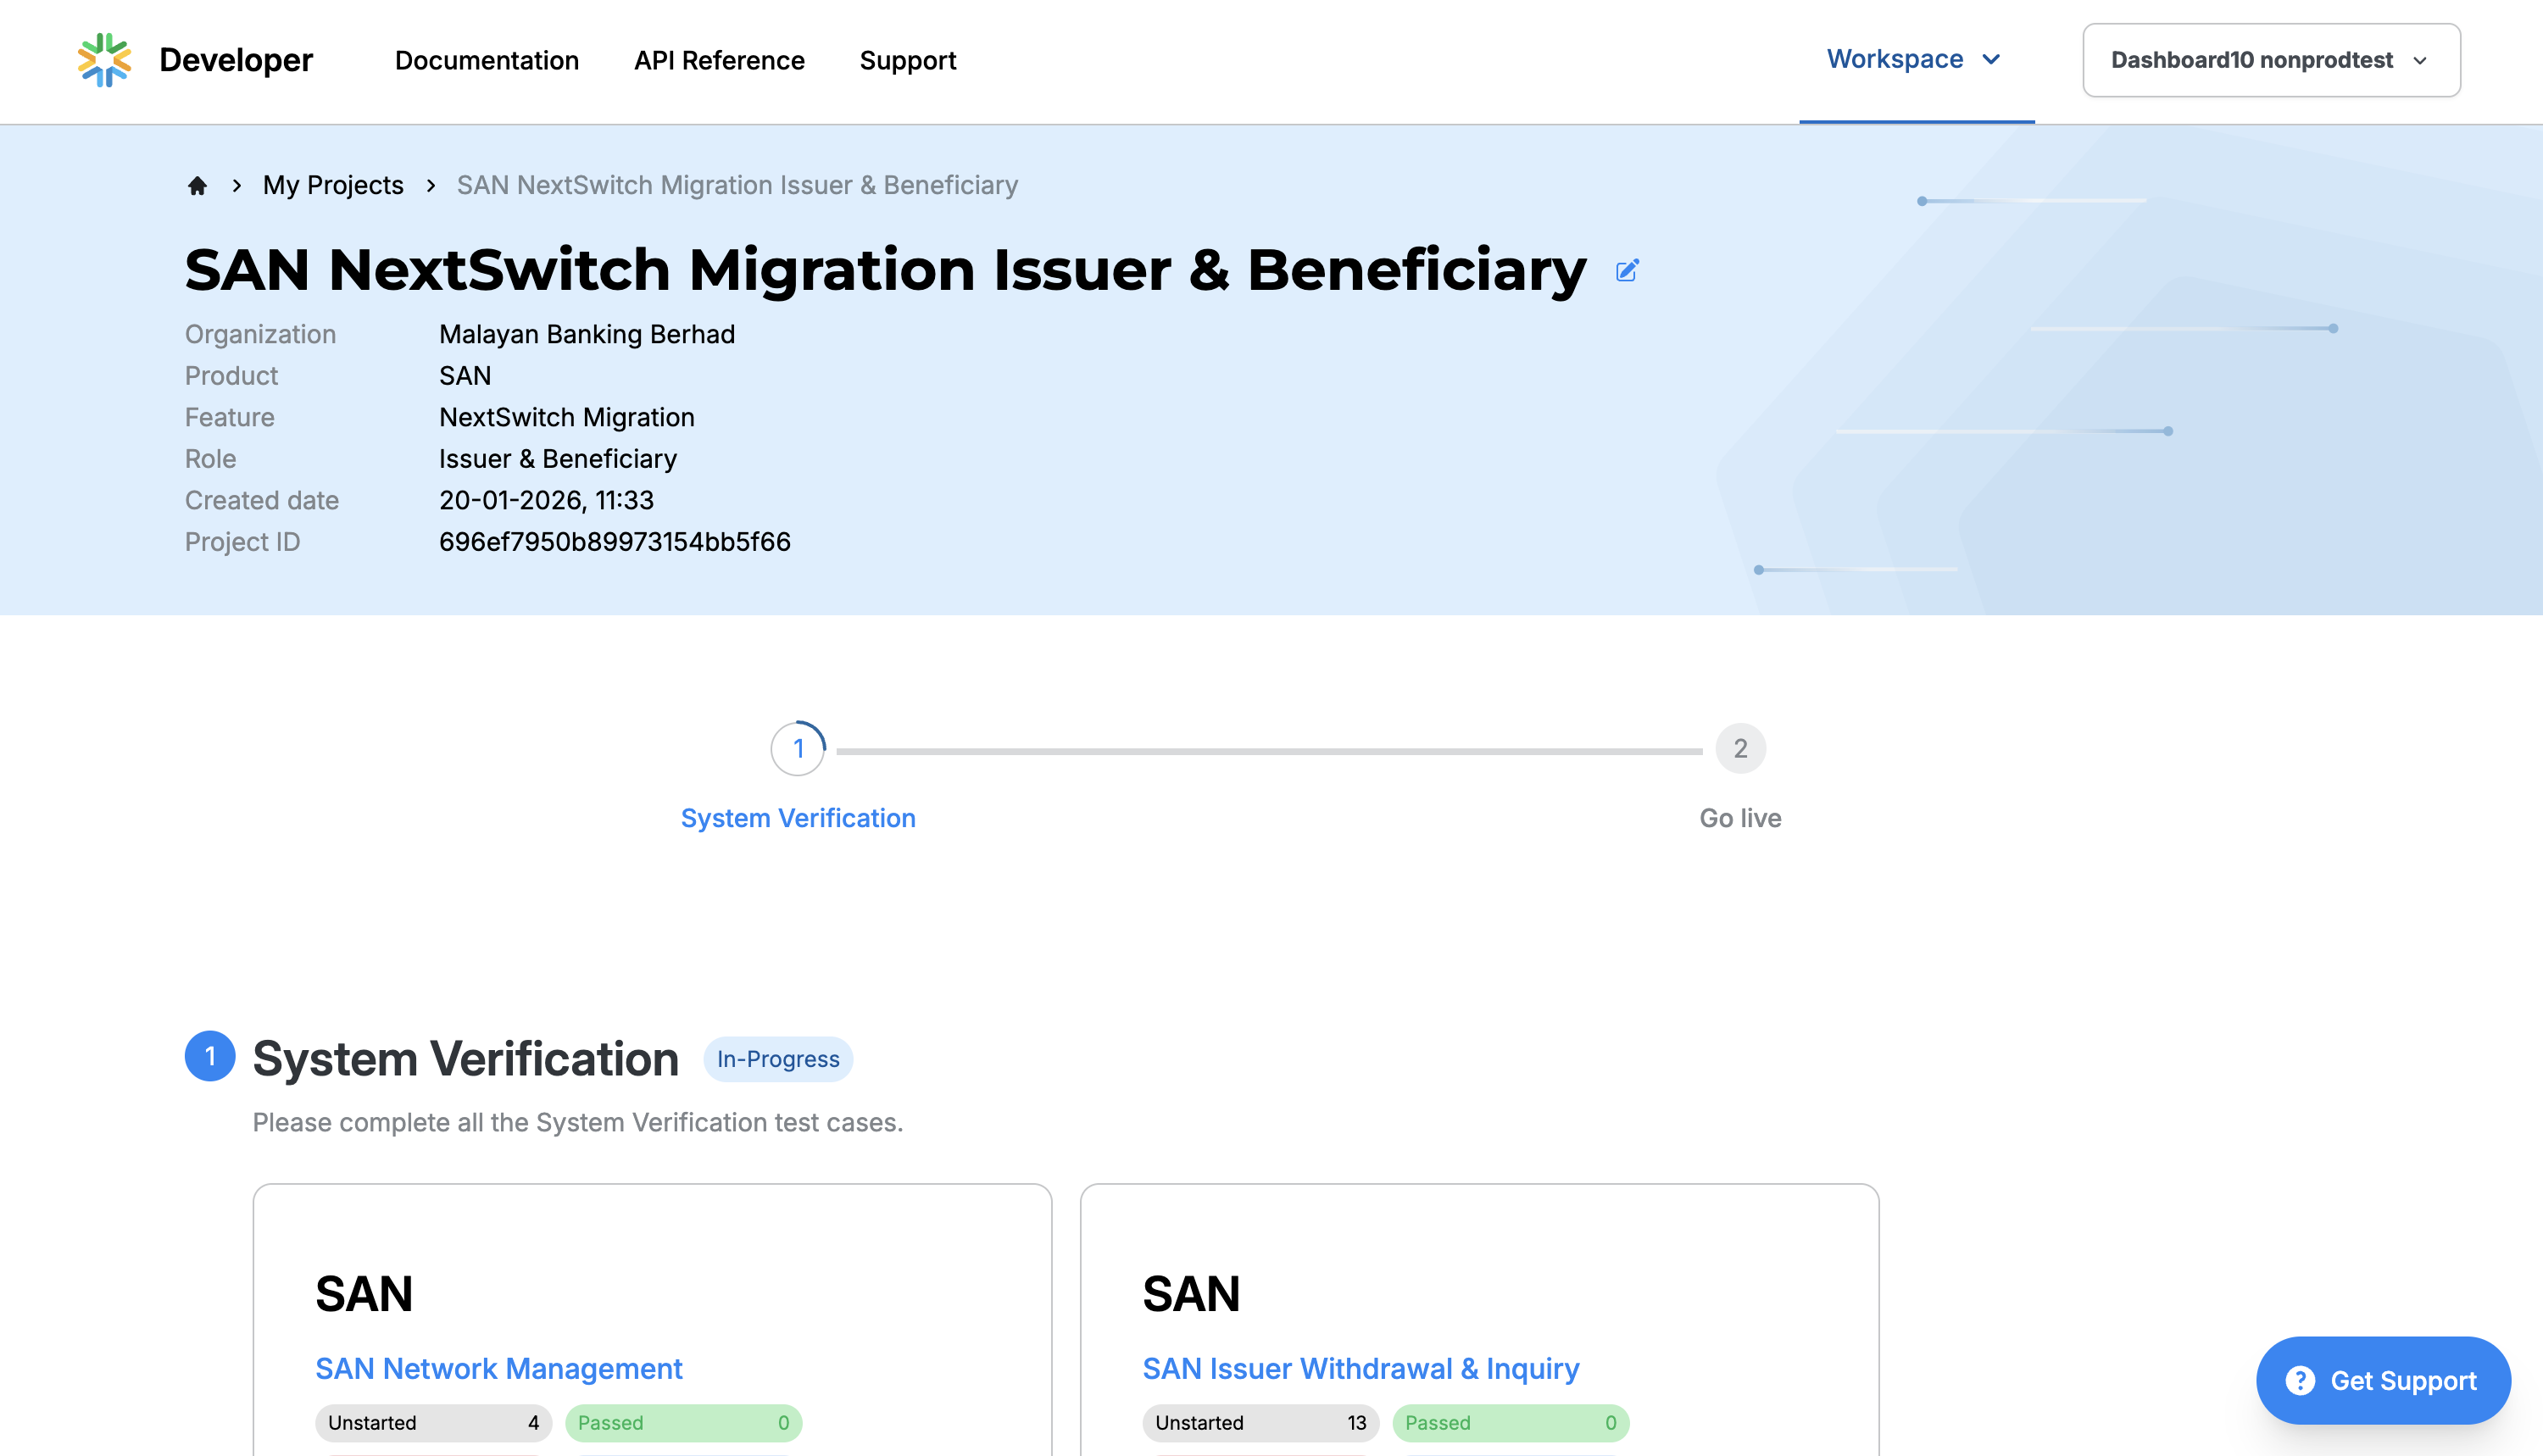Click the Developer logo icon
The image size is (2543, 1456).
(107, 60)
